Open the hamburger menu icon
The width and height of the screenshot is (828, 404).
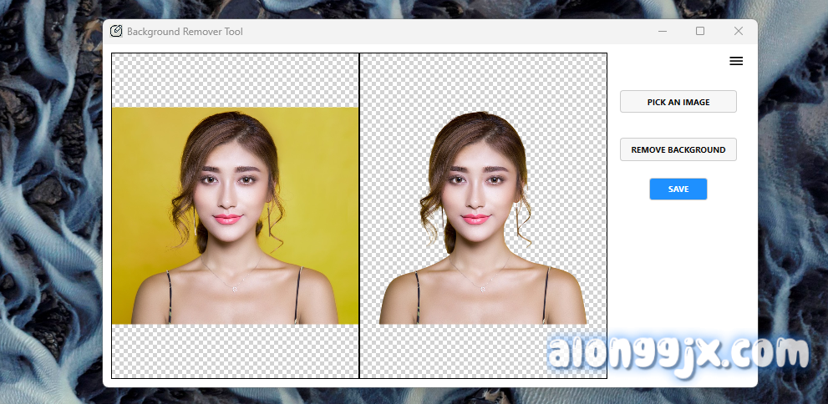[736, 61]
